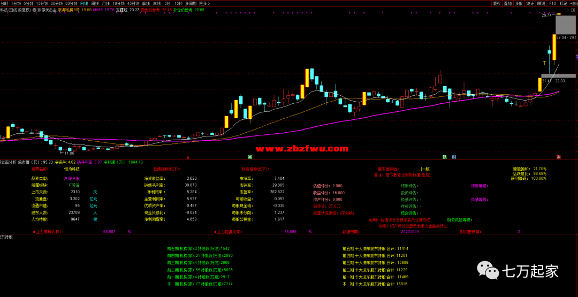Switch to 日线 daily chart period
Viewport: 578px width, 297px height.
[x=84, y=3]
